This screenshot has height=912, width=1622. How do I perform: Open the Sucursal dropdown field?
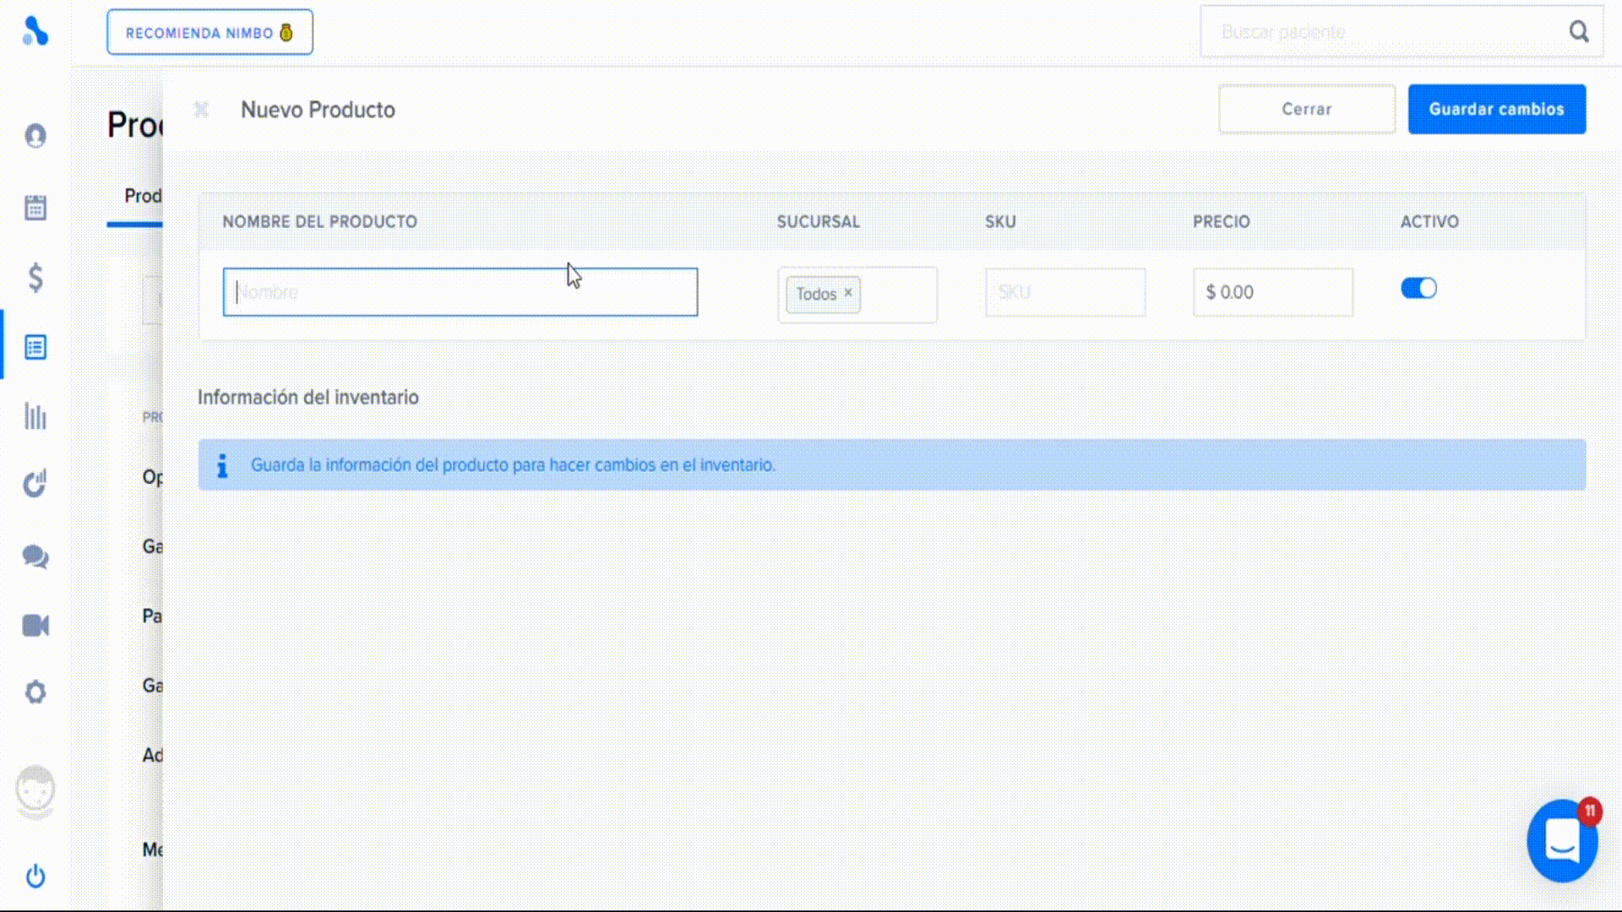[899, 294]
